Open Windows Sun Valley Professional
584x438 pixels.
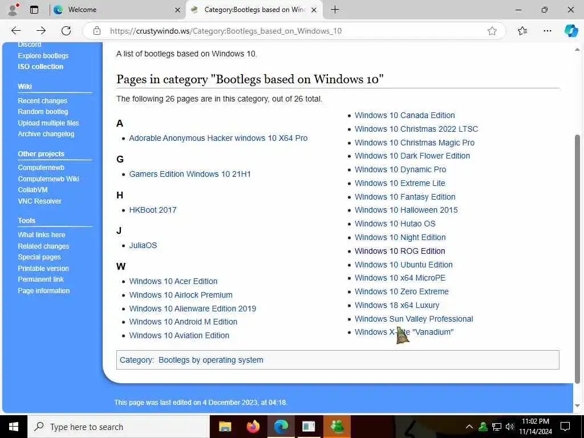[x=414, y=319]
